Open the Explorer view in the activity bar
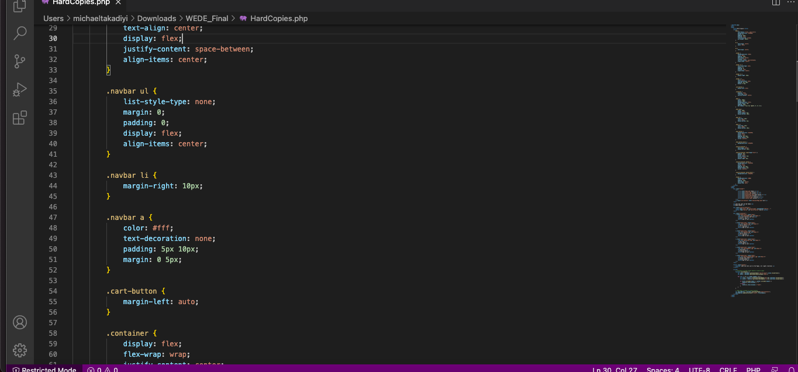The image size is (798, 372). coord(20,6)
